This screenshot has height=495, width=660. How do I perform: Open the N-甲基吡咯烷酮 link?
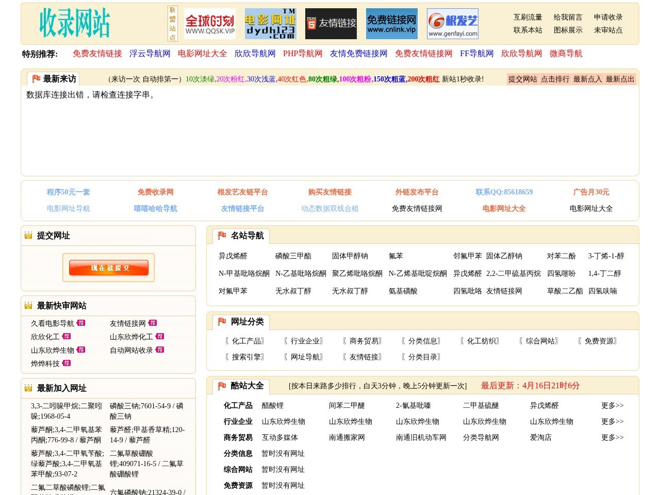244,273
